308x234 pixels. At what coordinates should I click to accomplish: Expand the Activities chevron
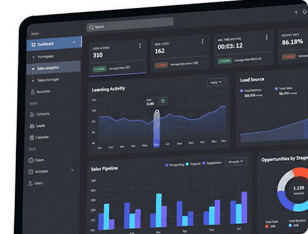(73, 170)
